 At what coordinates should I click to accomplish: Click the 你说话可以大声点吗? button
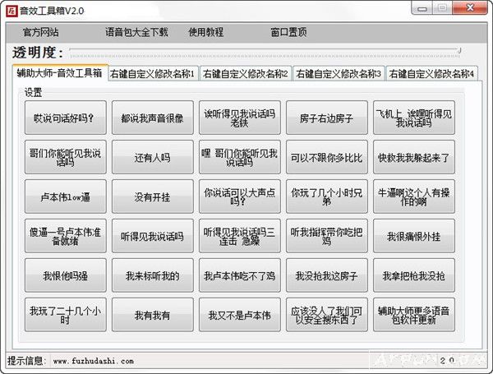[240, 196]
